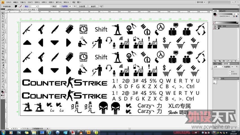The height and width of the screenshot is (135, 240).
Task: Close the document tab
Action: [x=37, y=10]
